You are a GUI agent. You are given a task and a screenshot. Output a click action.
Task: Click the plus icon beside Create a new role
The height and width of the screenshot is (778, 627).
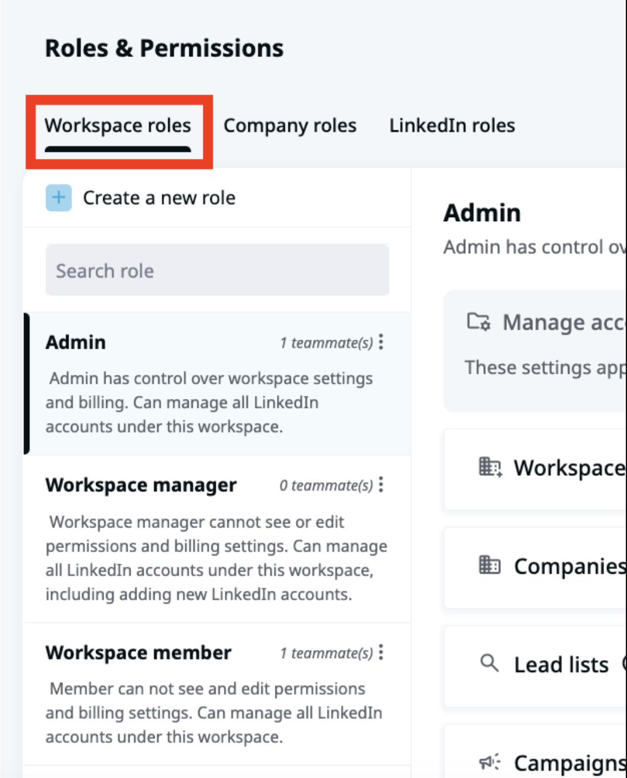(59, 198)
